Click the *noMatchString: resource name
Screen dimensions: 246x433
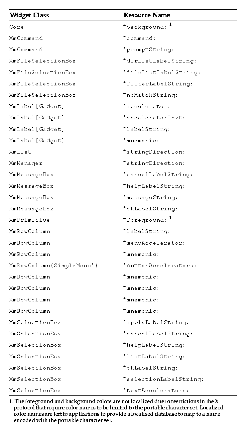coord(150,95)
